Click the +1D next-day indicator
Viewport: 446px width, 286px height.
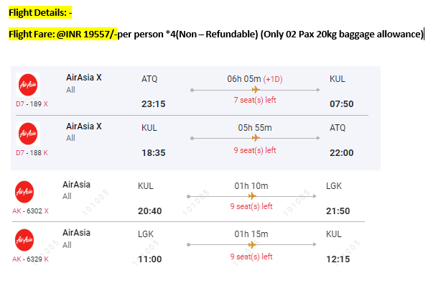point(273,79)
